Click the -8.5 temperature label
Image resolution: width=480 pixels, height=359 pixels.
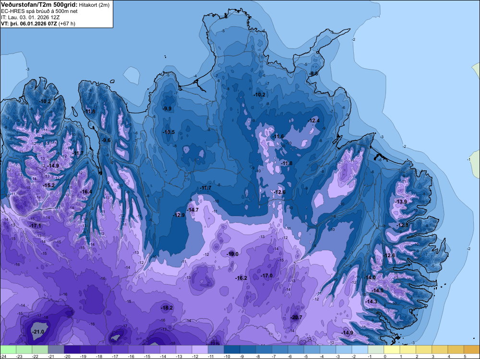coord(313,74)
